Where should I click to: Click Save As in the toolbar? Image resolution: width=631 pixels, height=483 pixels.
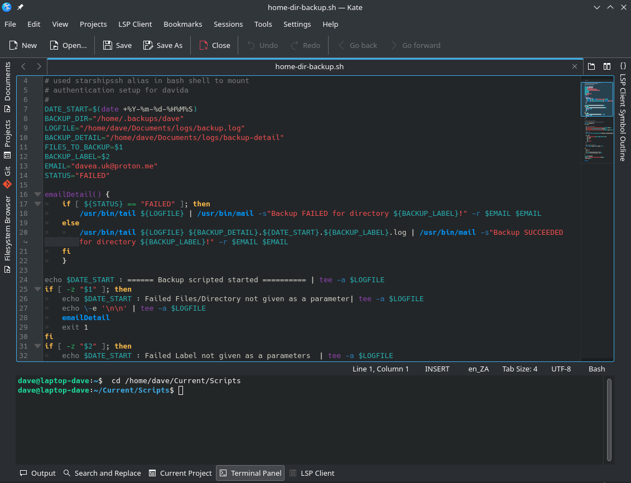tap(162, 45)
